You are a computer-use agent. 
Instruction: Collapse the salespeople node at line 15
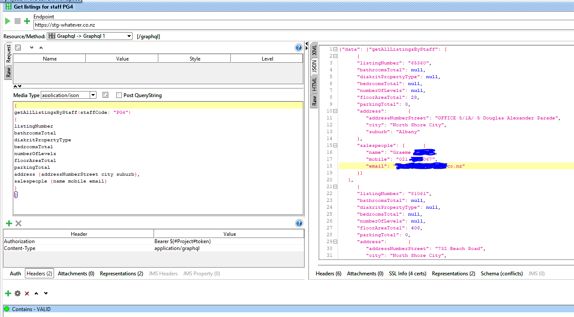click(x=335, y=146)
